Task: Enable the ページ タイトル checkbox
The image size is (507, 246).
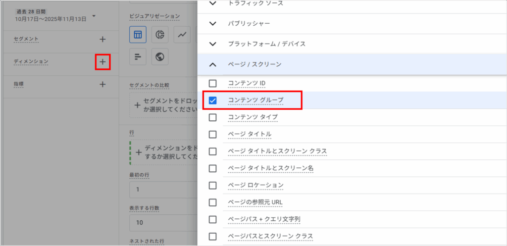Action: point(213,135)
